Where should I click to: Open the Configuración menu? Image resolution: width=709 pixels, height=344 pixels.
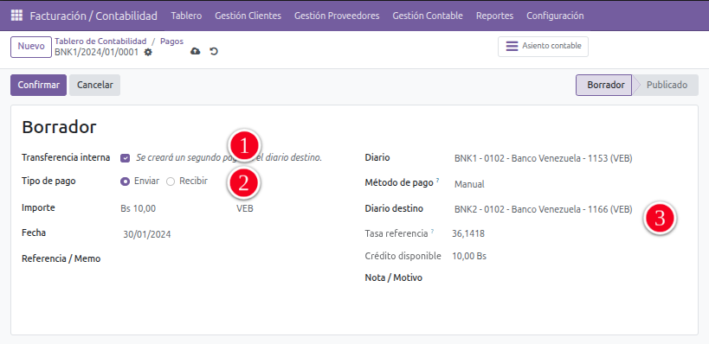(x=555, y=16)
